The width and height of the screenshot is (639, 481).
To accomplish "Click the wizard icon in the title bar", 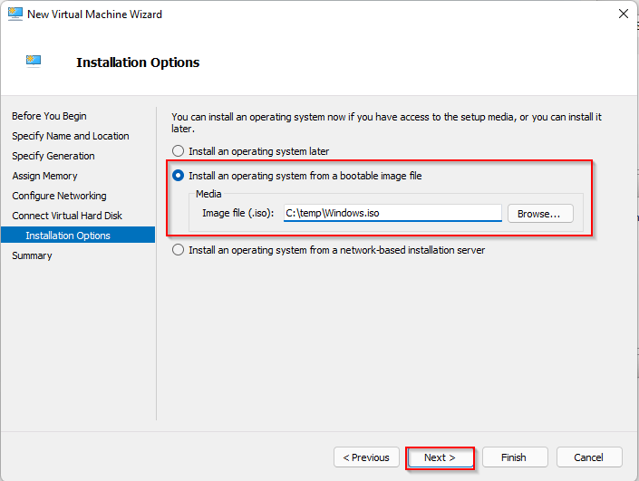I will click(x=14, y=14).
